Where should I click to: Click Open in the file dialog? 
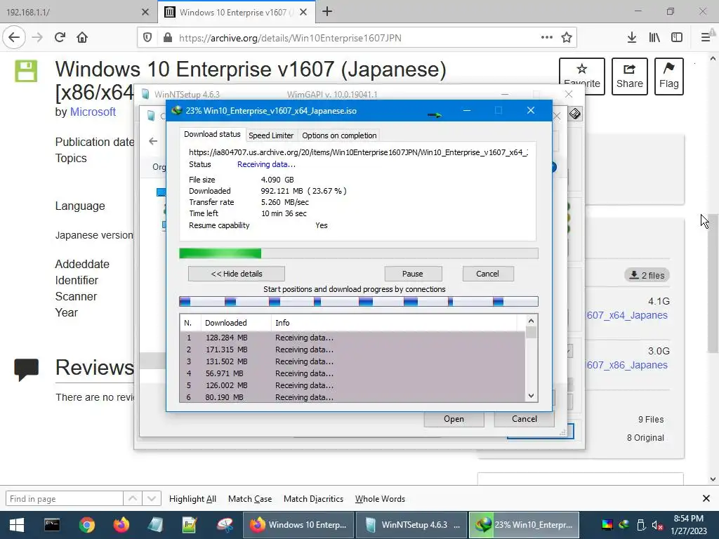pos(454,419)
